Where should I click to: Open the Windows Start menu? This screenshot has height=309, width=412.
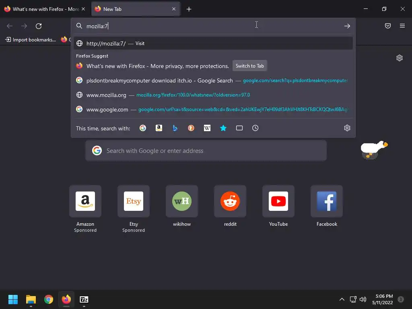[13, 299]
